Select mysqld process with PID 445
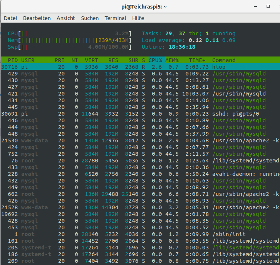The width and height of the screenshot is (280, 265). (x=140, y=107)
